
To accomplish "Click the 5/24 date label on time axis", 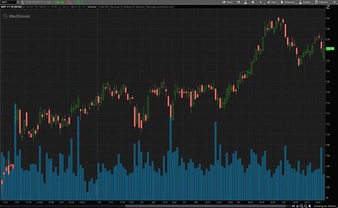I will 318,202.
